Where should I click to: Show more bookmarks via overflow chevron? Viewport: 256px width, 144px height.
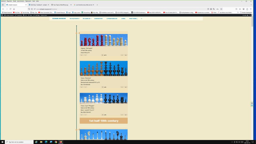[x=237, y=12]
